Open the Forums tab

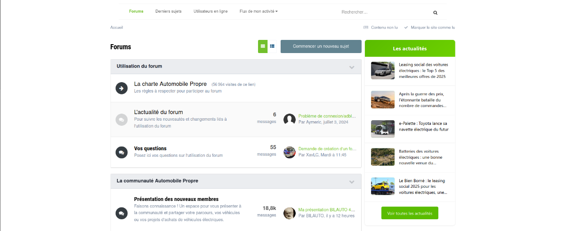[x=136, y=11]
